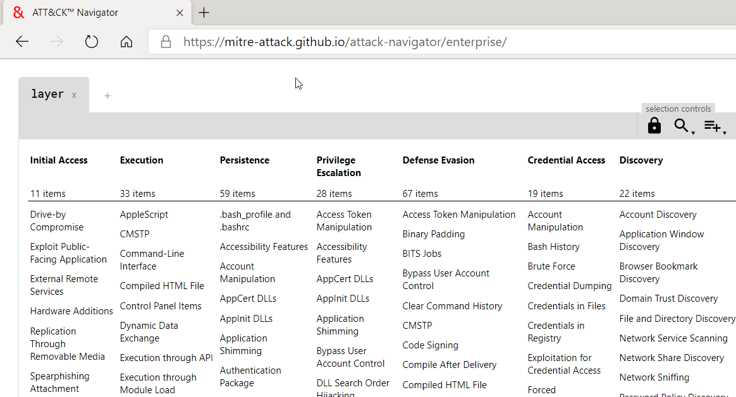Lock the selection behavior with padlock icon
The image size is (736, 397).
tap(654, 126)
